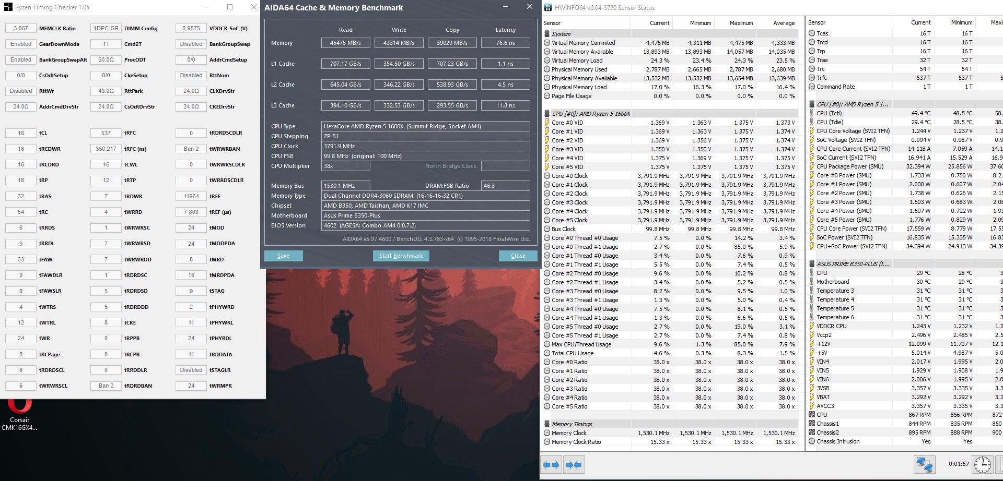The image size is (1003, 481).
Task: Select the VDDCR CPU sensor row
Action: point(905,326)
